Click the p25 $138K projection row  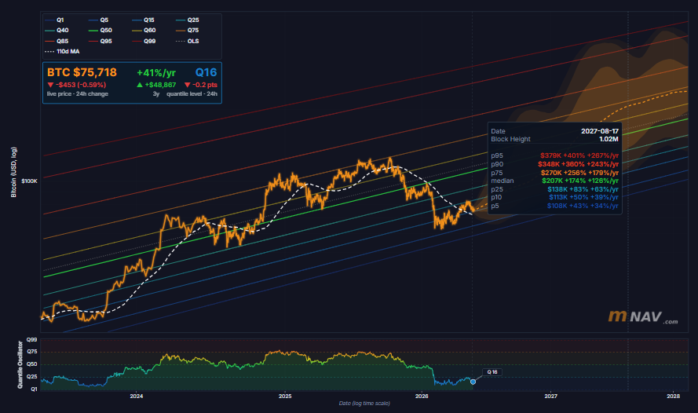click(554, 189)
